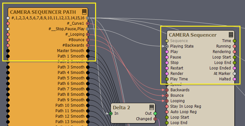This screenshot has width=245, height=126.
Task: Click the #Backwards output port
Action: point(88,45)
